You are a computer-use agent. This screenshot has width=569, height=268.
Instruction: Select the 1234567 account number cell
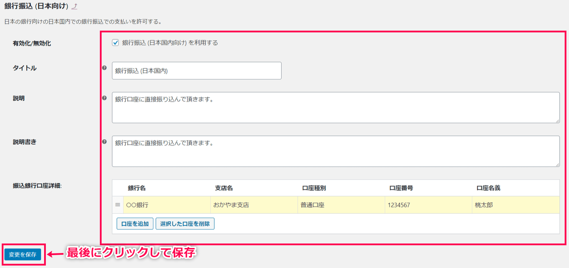429,205
